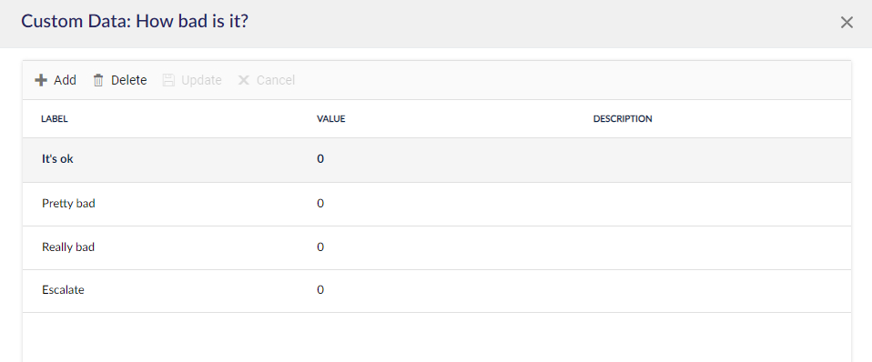This screenshot has height=362, width=872.
Task: Close the Custom Data dialog
Action: coord(847,22)
